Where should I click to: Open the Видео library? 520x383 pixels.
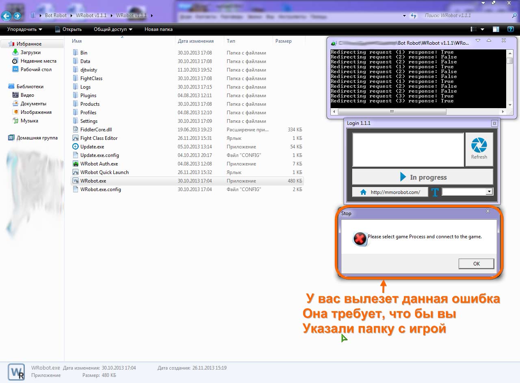[27, 95]
